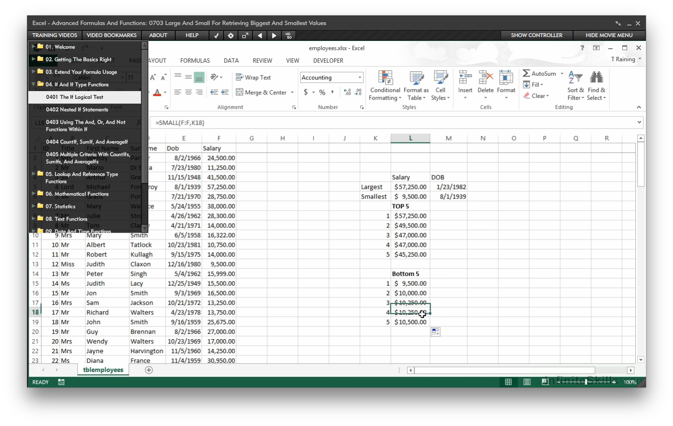Click the ABOUT button
This screenshot has width=673, height=426.
158,35
